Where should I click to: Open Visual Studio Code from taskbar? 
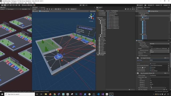click(x=98, y=94)
